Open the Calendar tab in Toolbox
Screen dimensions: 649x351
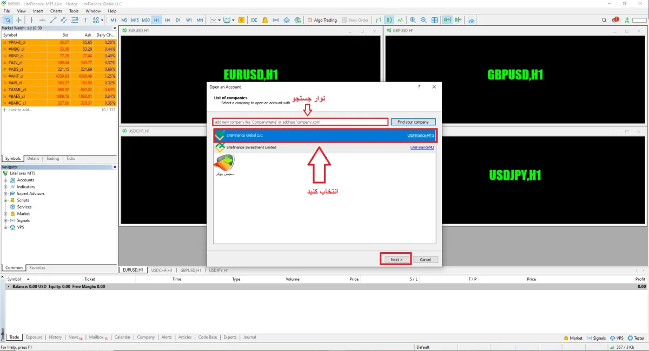[x=123, y=337]
